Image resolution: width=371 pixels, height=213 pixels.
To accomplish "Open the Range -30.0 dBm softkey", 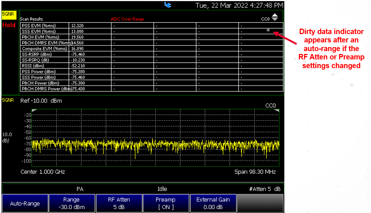I will click(x=72, y=203).
